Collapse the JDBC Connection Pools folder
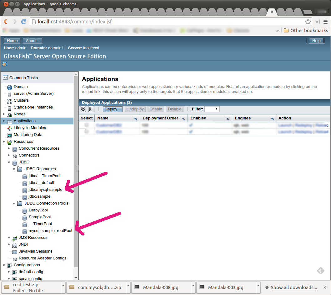 (14, 203)
